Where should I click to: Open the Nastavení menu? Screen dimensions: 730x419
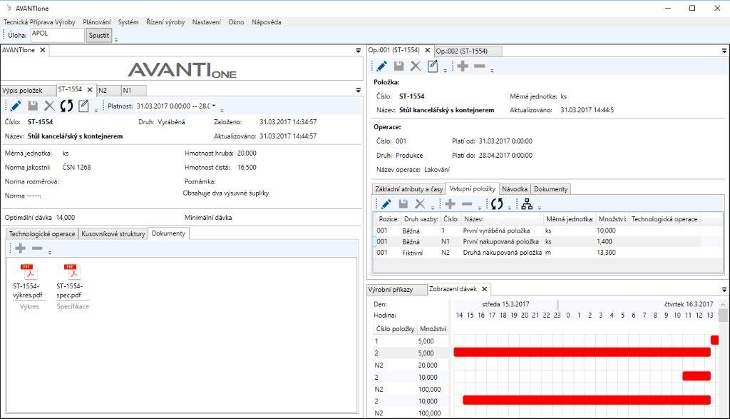tap(206, 22)
